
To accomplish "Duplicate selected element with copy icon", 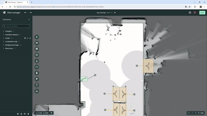I will 25,114.
